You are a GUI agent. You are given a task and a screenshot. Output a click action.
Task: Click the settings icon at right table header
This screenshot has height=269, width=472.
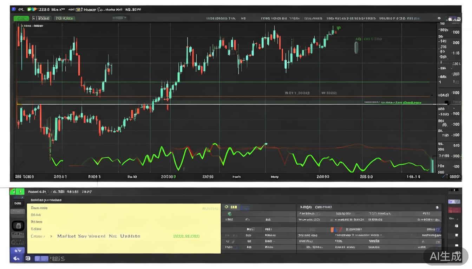click(x=437, y=207)
